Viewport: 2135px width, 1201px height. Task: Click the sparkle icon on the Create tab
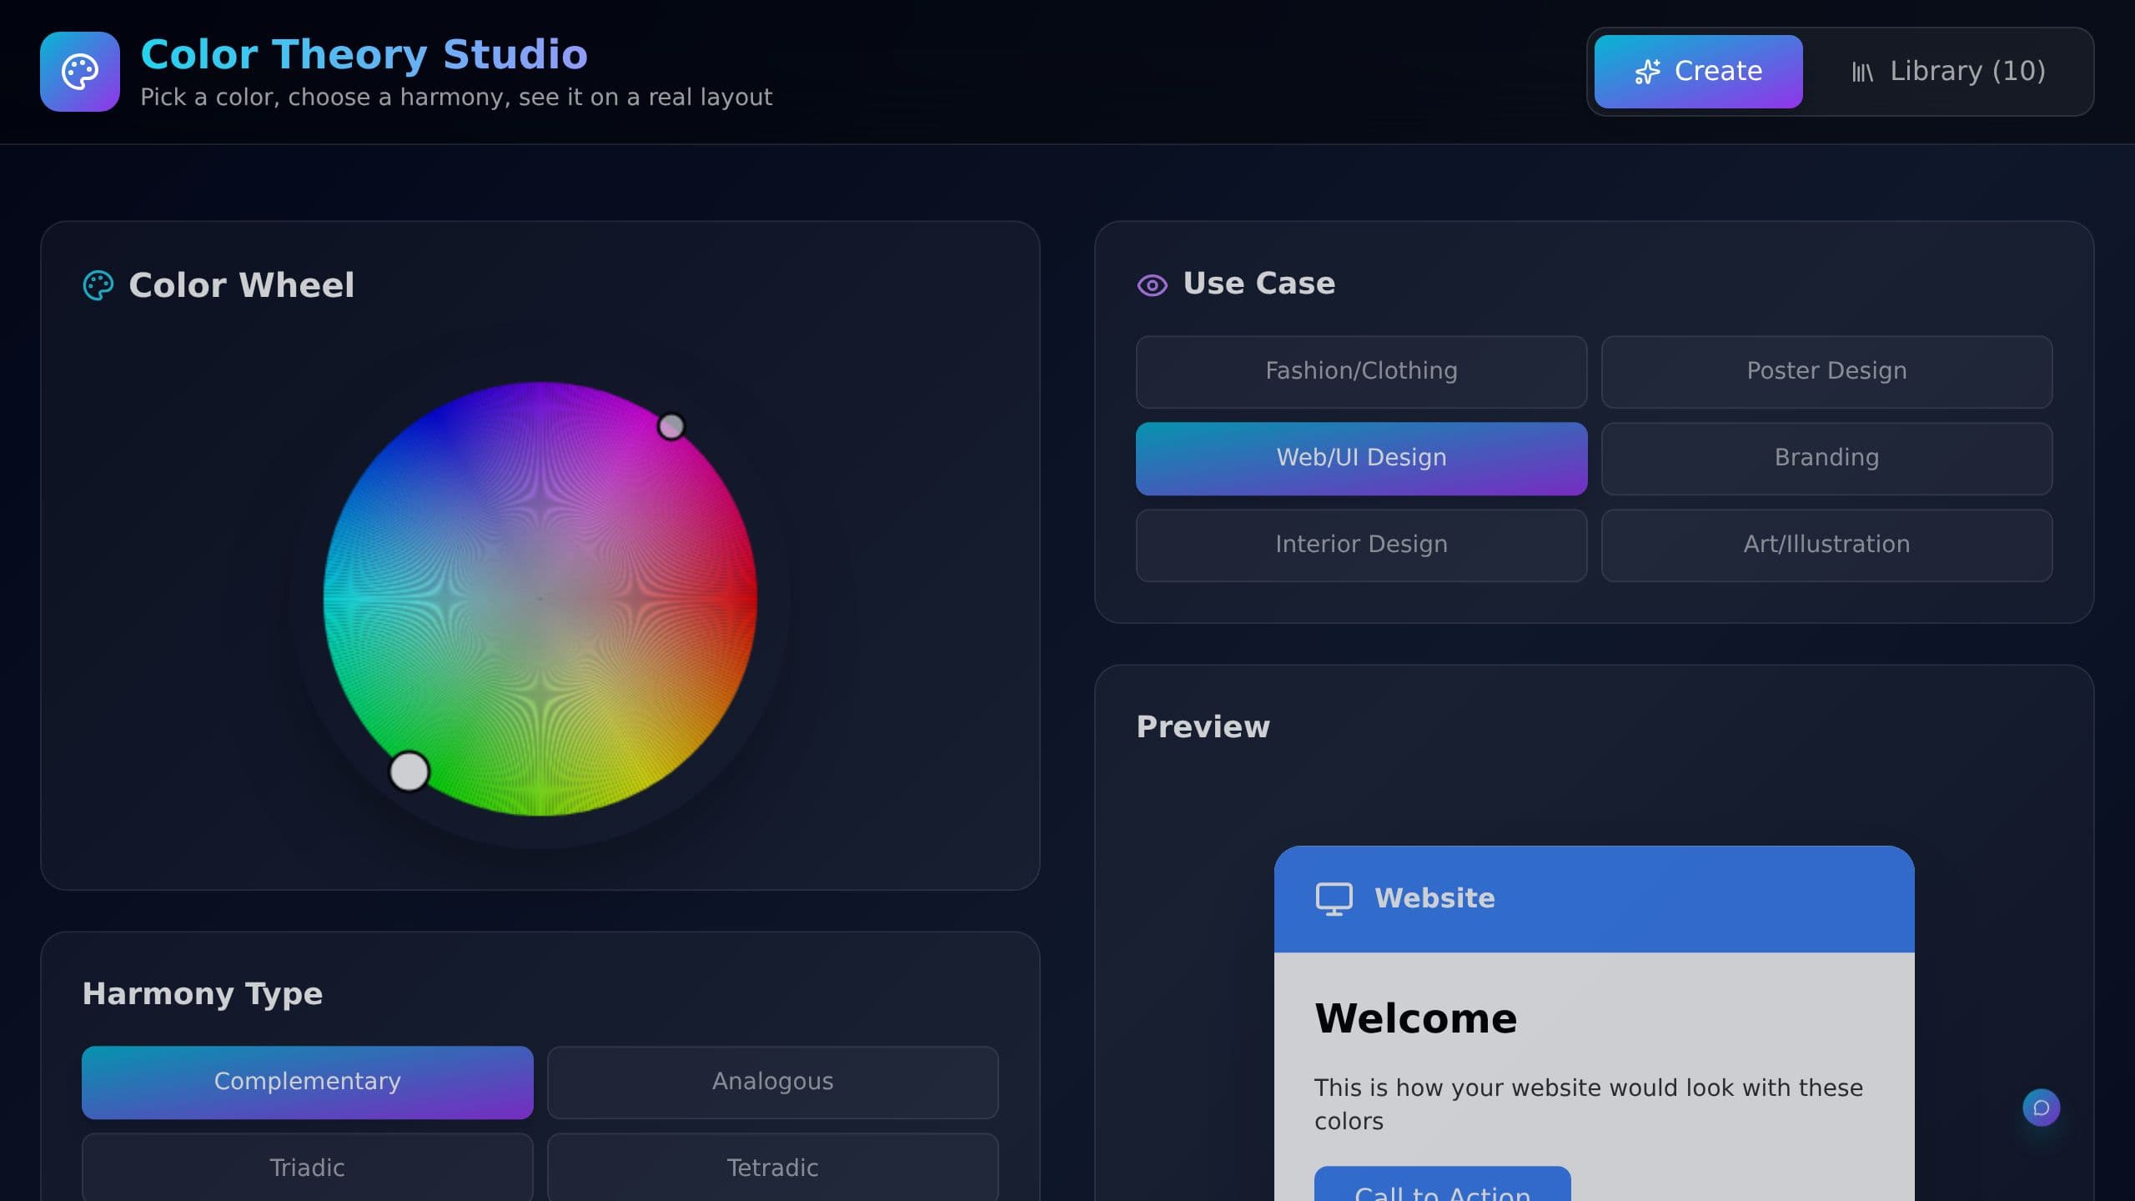[1647, 72]
